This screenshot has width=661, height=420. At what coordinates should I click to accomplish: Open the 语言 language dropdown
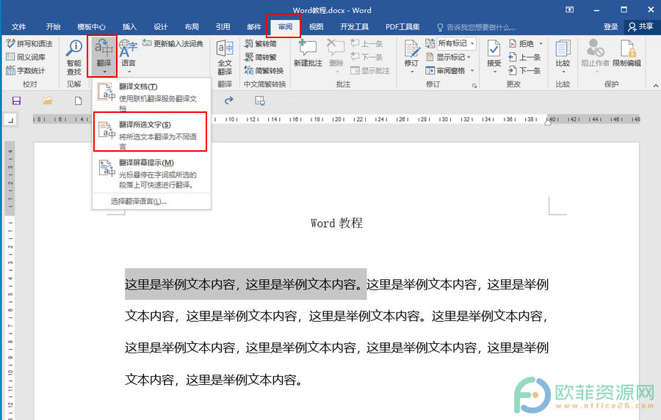click(x=128, y=56)
